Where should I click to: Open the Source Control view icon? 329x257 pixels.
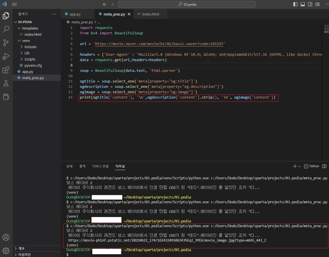tap(6, 43)
